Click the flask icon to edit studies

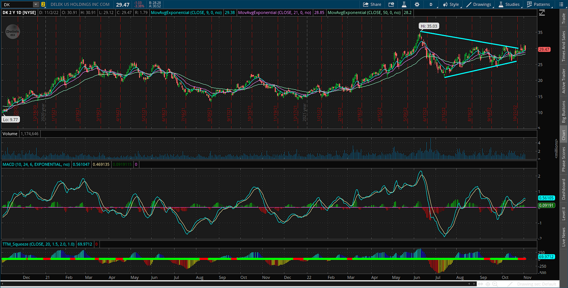[x=404, y=4]
